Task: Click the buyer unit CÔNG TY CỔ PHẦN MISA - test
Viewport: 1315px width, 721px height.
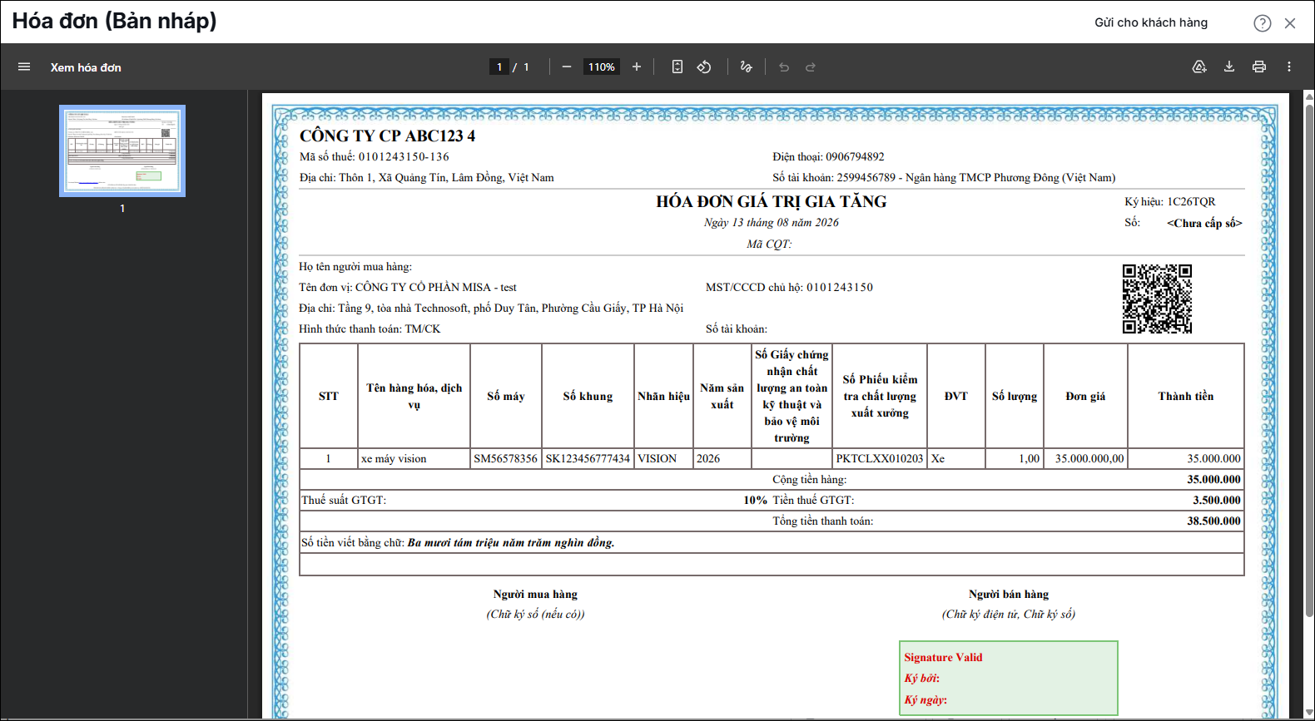Action: pyautogui.click(x=436, y=287)
